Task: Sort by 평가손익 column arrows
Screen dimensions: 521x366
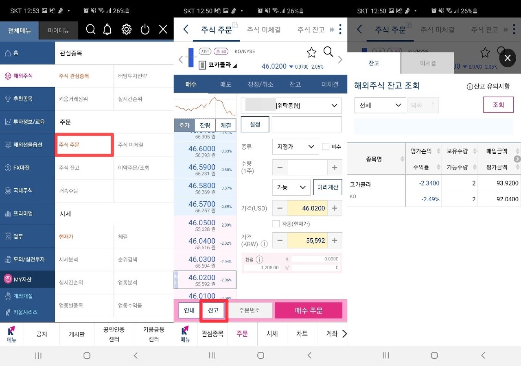Action: coord(438,151)
